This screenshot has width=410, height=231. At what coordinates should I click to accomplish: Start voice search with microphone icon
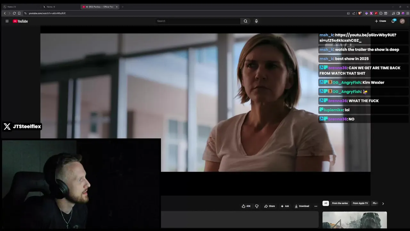(x=256, y=21)
